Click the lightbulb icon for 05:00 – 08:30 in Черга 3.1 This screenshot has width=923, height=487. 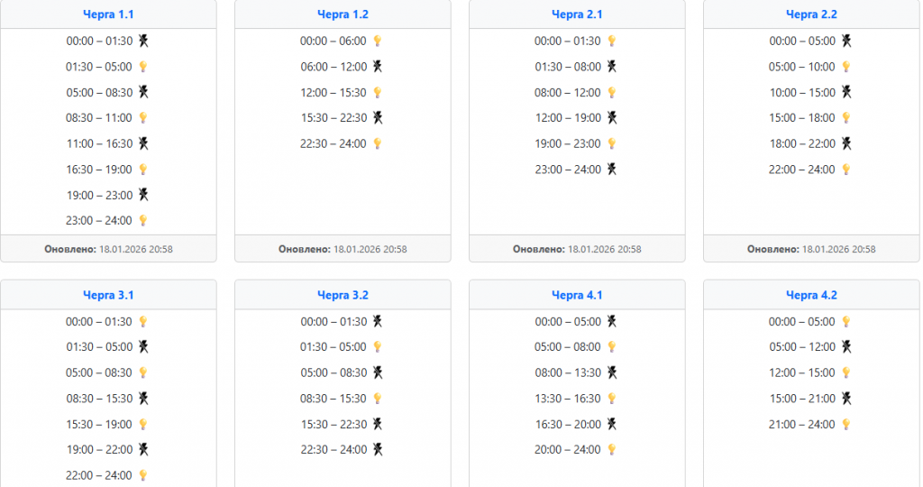143,372
